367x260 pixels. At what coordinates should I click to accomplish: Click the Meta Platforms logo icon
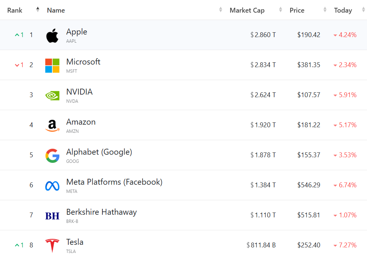[x=52, y=186]
